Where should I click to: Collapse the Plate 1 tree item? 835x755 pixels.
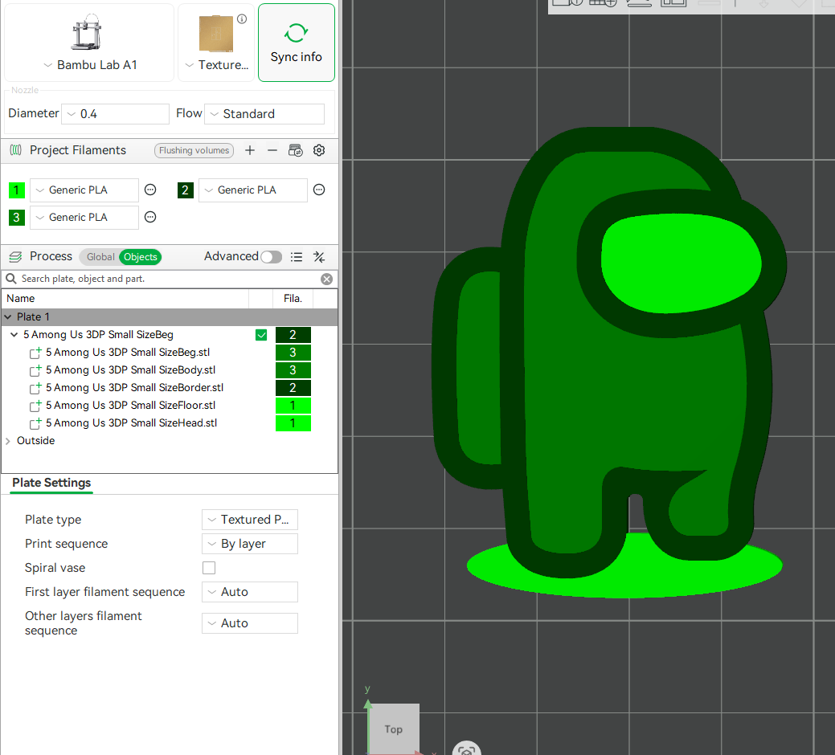pyautogui.click(x=8, y=316)
